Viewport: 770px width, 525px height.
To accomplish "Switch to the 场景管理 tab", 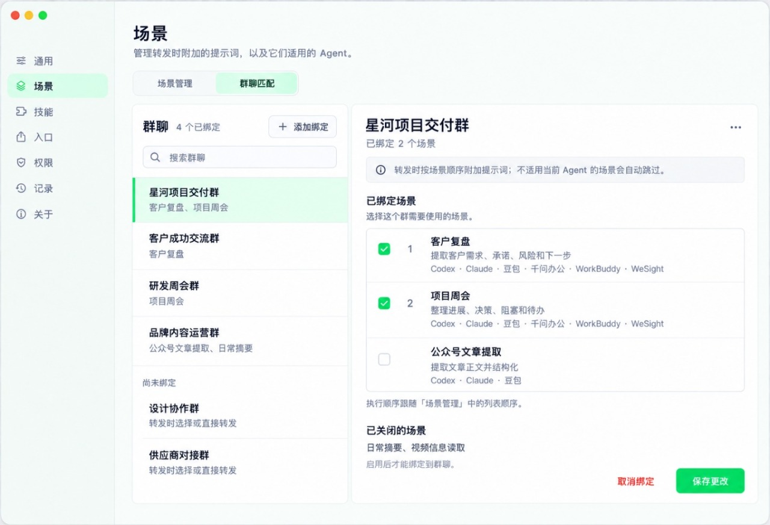I will click(175, 84).
